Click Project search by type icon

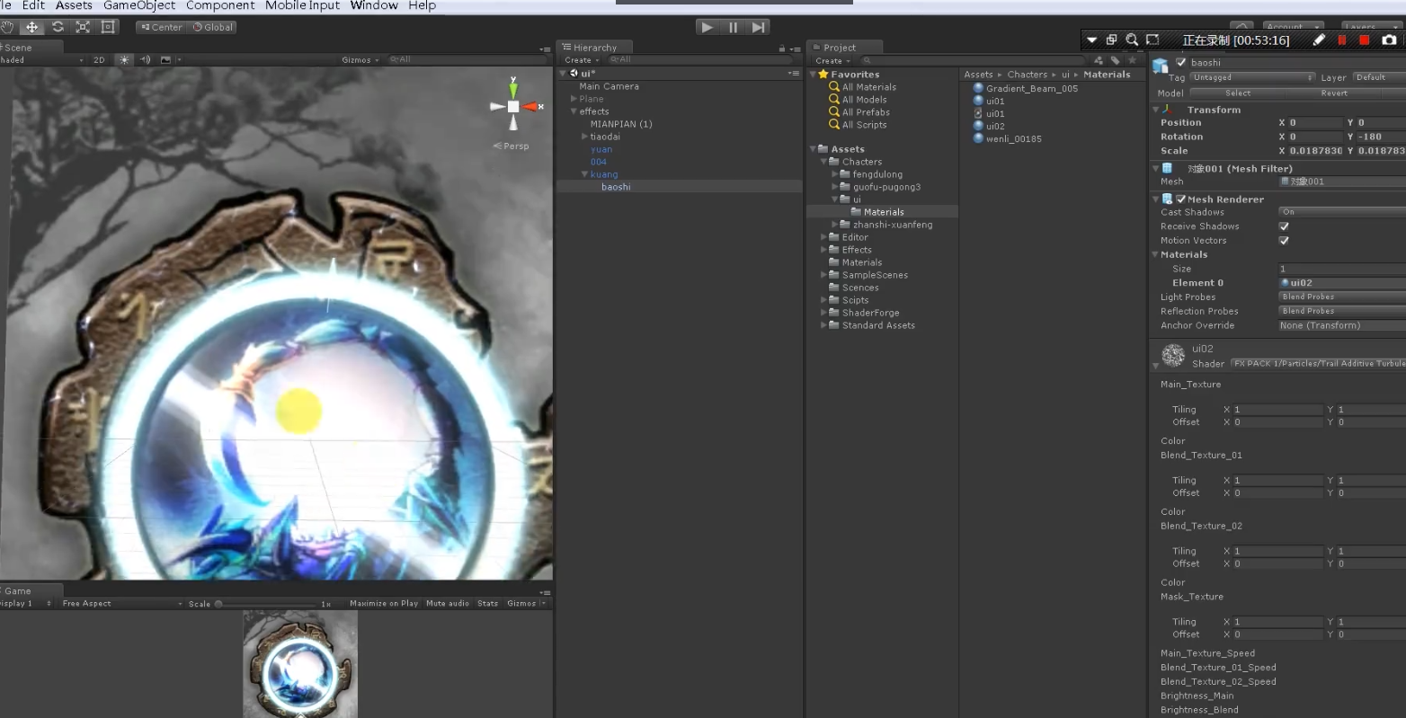coord(1099,60)
